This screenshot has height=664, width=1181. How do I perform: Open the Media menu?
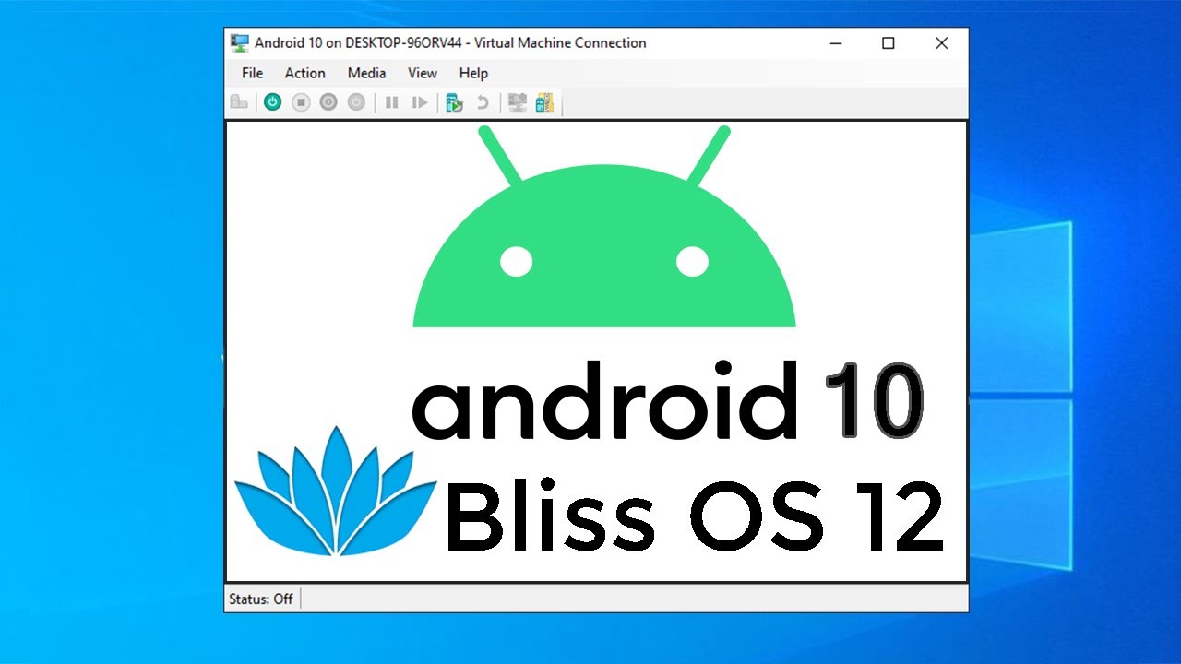click(366, 73)
